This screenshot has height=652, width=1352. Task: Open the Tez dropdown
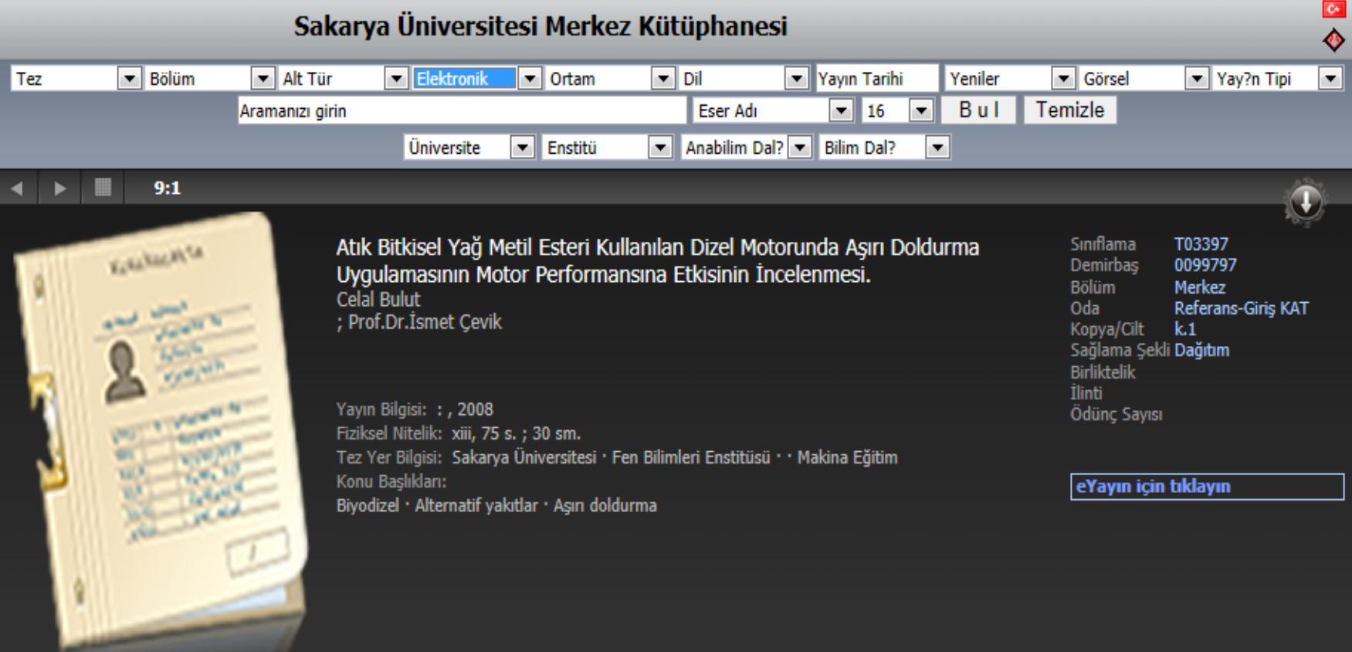click(76, 78)
